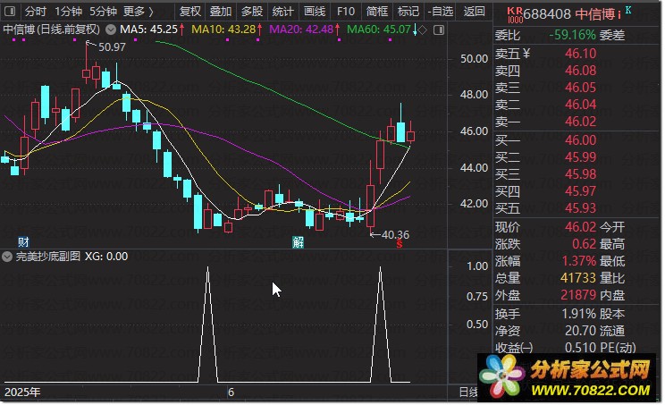Click stock code 688408 in header
This screenshot has height=405, width=665.
pyautogui.click(x=548, y=14)
